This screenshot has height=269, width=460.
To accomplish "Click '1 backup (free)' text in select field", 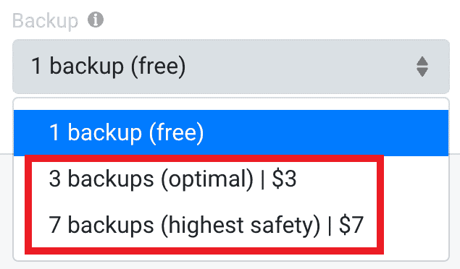I will coord(108,66).
